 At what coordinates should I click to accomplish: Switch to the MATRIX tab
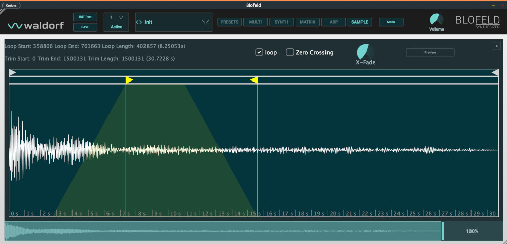[x=307, y=22]
